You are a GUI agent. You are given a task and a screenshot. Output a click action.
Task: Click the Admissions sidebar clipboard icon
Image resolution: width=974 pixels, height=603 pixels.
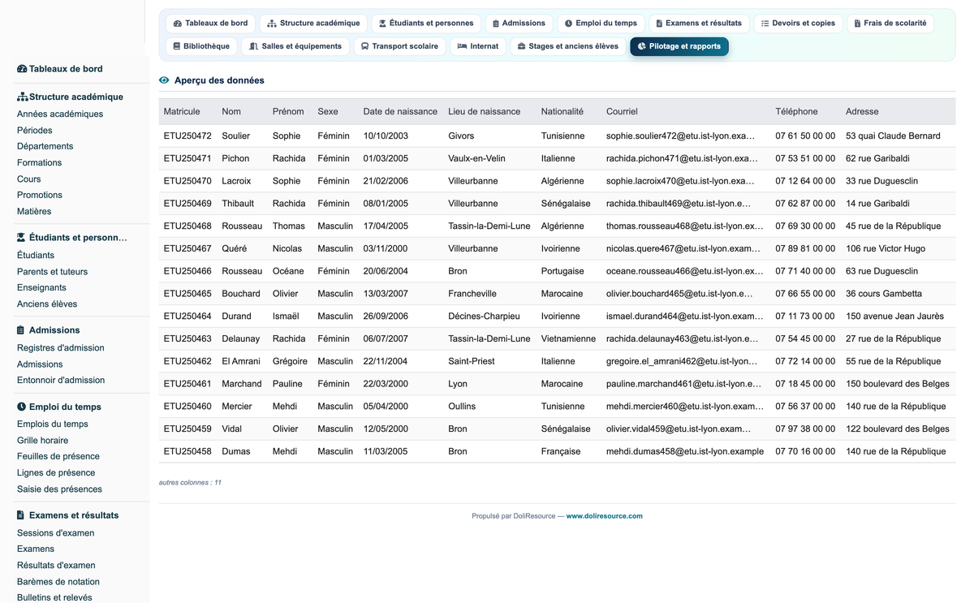pyautogui.click(x=20, y=330)
